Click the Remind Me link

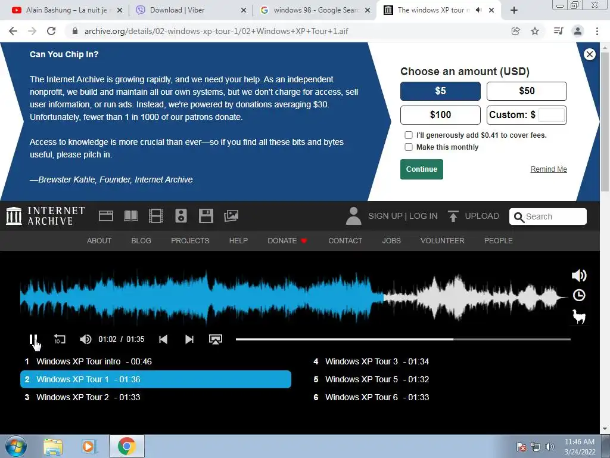pos(549,169)
